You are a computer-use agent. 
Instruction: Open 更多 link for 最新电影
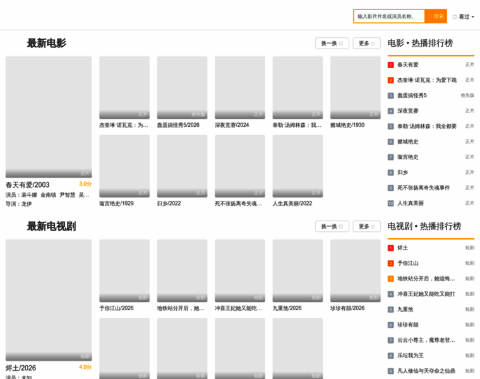366,43
